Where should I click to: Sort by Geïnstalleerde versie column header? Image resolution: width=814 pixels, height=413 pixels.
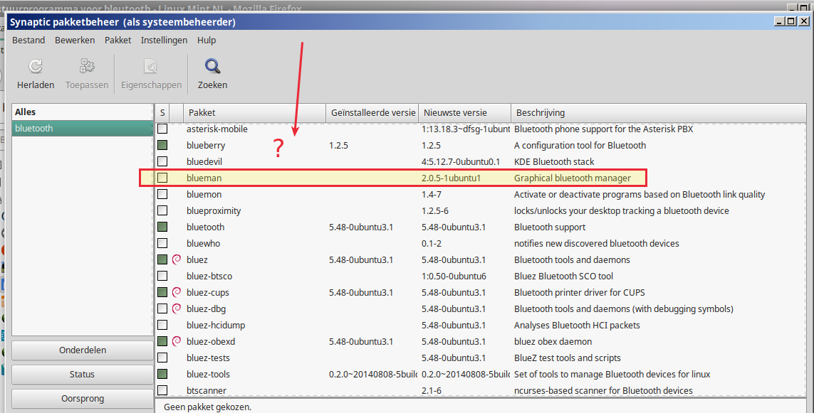coord(372,112)
